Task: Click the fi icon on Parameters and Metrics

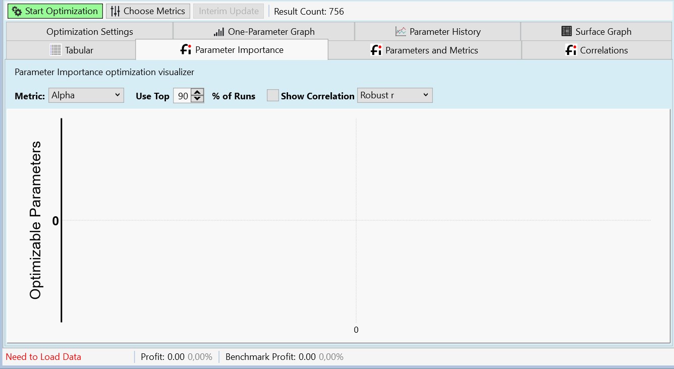Action: tap(376, 50)
